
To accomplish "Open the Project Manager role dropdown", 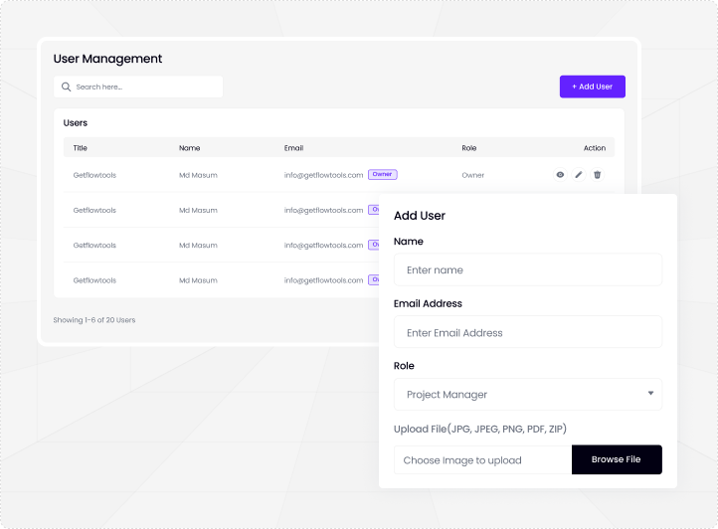I will click(x=527, y=395).
